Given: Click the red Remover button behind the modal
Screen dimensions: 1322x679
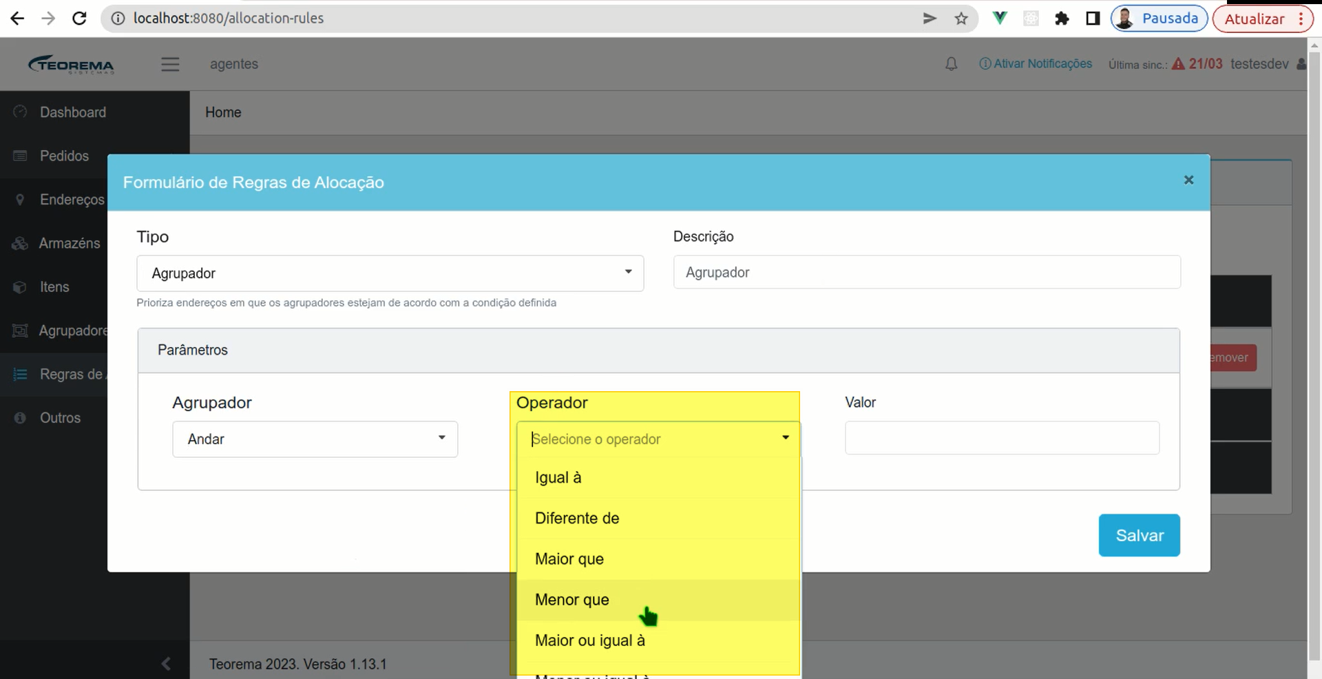Looking at the screenshot, I should click(1233, 357).
